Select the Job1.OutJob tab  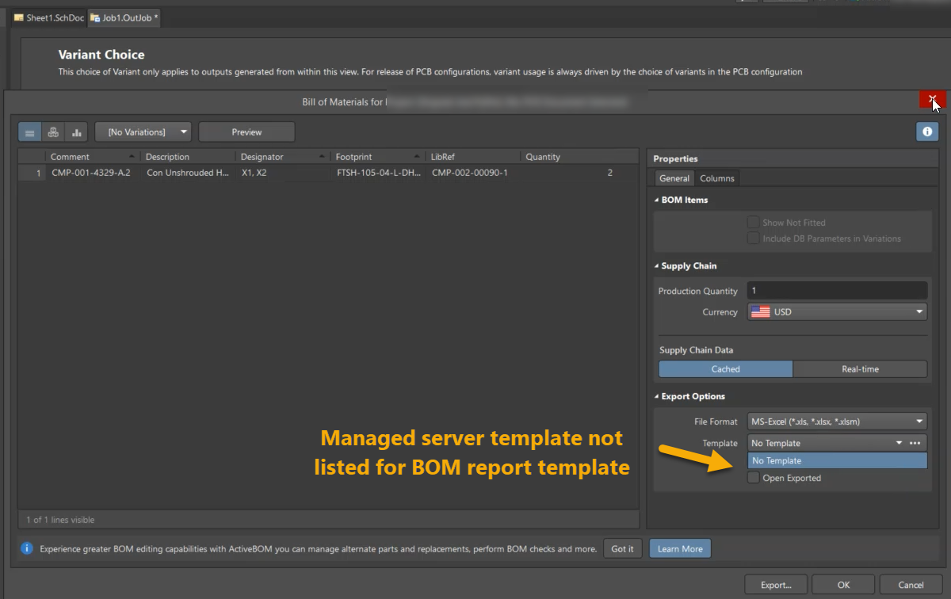pyautogui.click(x=124, y=17)
